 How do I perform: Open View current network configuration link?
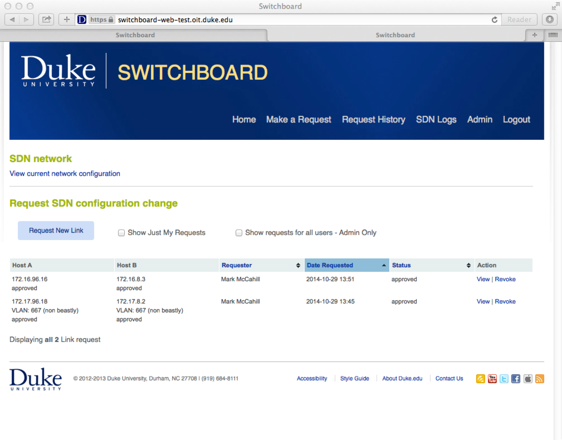click(65, 173)
